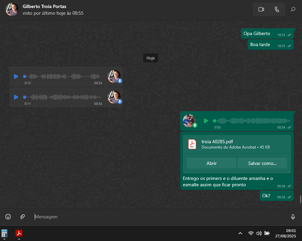302x241 pixels.
Task: Play the 0:11 voice message
Action: tap(16, 97)
